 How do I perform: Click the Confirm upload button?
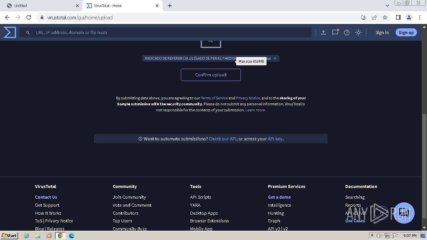click(x=211, y=75)
